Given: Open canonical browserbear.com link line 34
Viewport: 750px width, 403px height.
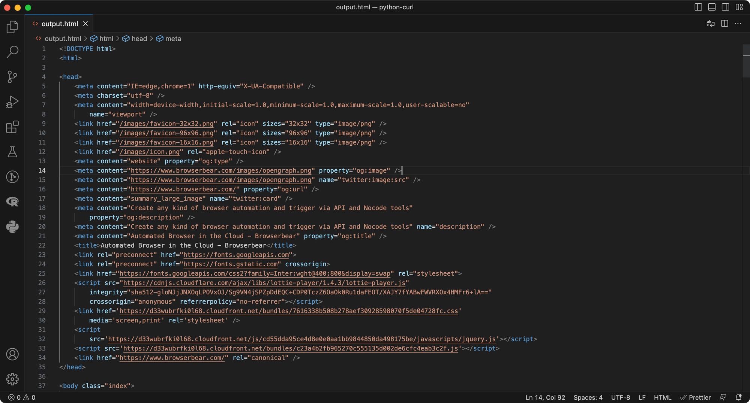Looking at the screenshot, I should click(x=172, y=358).
